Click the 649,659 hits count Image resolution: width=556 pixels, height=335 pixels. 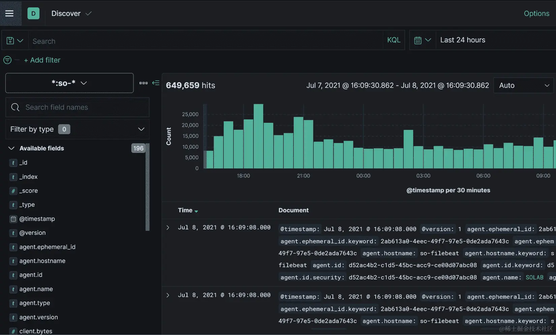190,85
